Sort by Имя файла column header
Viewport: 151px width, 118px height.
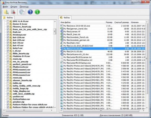point(82,22)
